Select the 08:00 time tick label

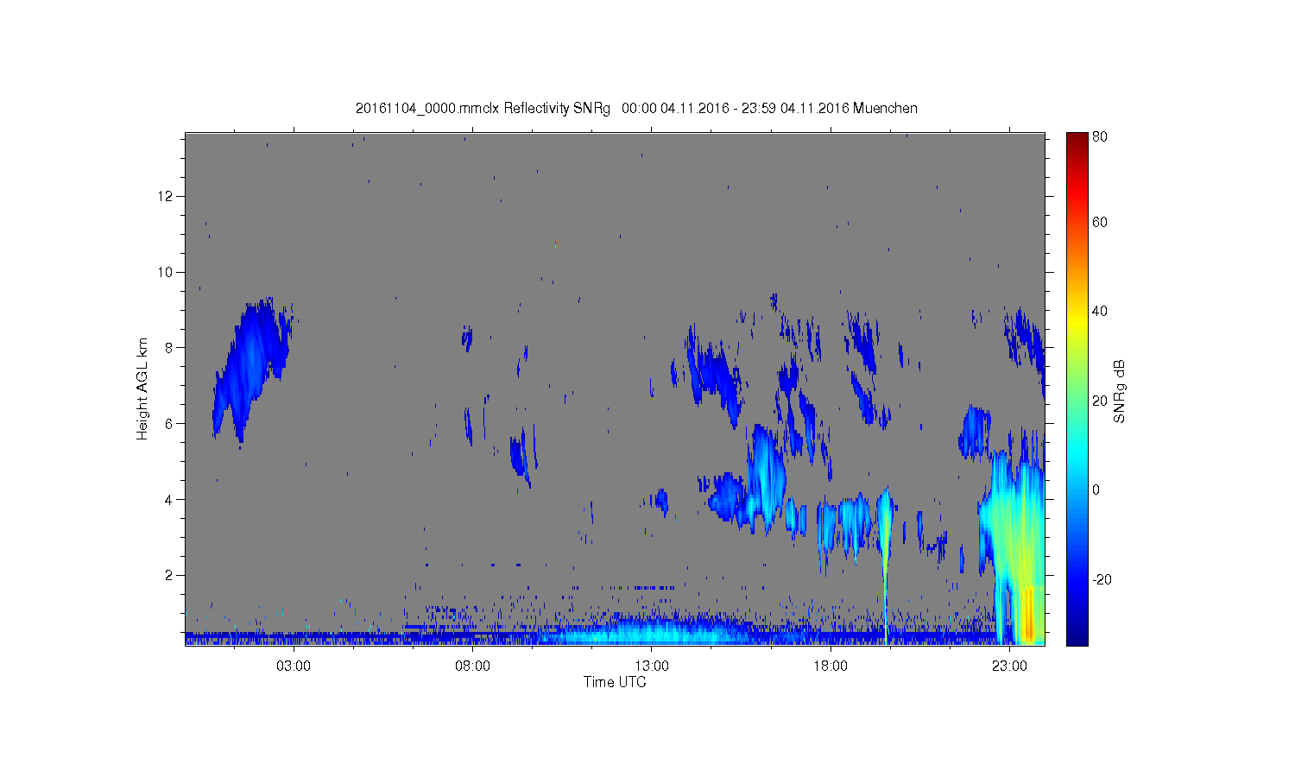click(x=473, y=666)
